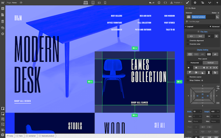This screenshot has width=221, height=138.
Task: Click the Redo arrow
Action: [153, 3]
